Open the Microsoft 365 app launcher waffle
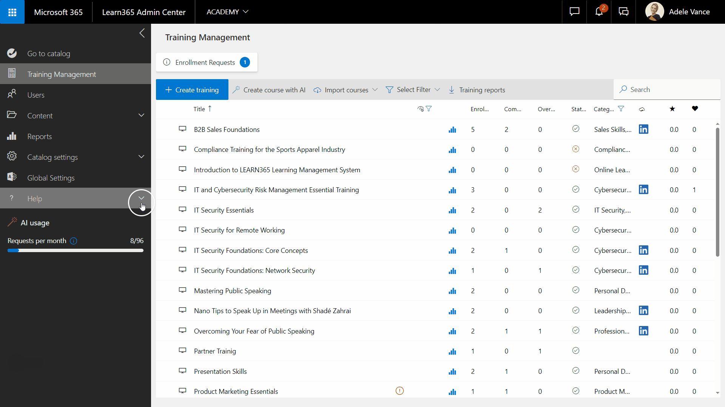725x407 pixels. 12,12
